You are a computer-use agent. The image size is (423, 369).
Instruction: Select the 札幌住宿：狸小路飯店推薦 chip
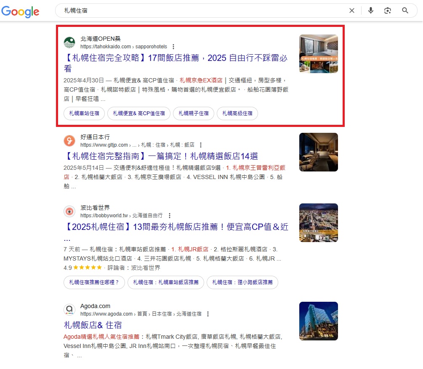(242, 282)
